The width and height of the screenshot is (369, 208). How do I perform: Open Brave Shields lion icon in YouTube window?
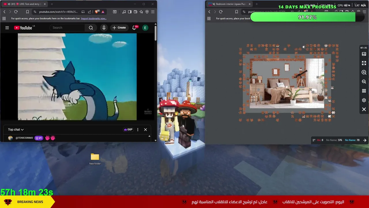click(97, 12)
